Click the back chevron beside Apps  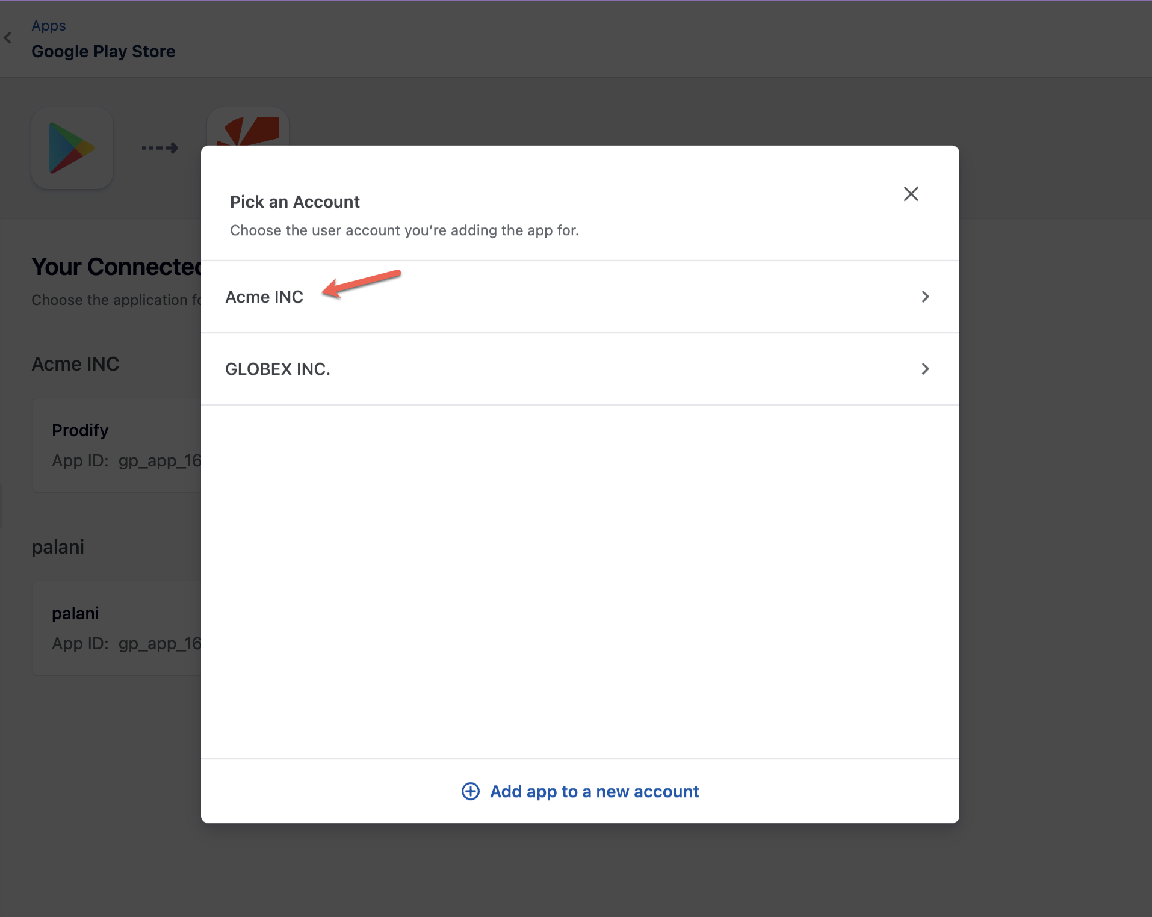tap(8, 38)
